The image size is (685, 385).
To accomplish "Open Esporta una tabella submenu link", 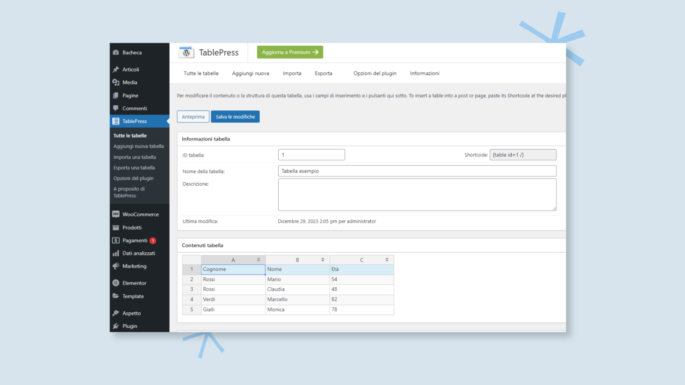I will [134, 168].
